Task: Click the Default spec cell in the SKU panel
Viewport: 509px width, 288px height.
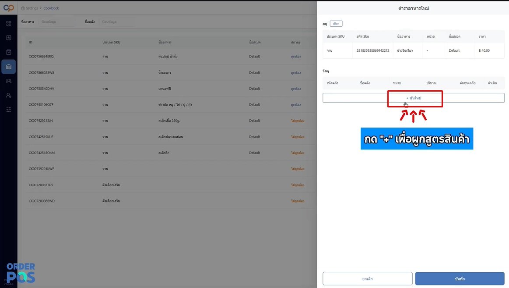Action: 454,50
